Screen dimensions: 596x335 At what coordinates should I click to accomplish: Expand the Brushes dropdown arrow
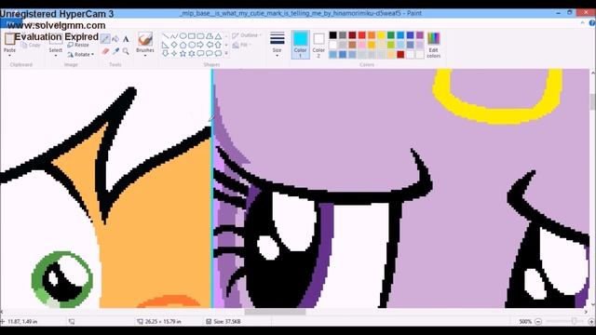pos(145,56)
